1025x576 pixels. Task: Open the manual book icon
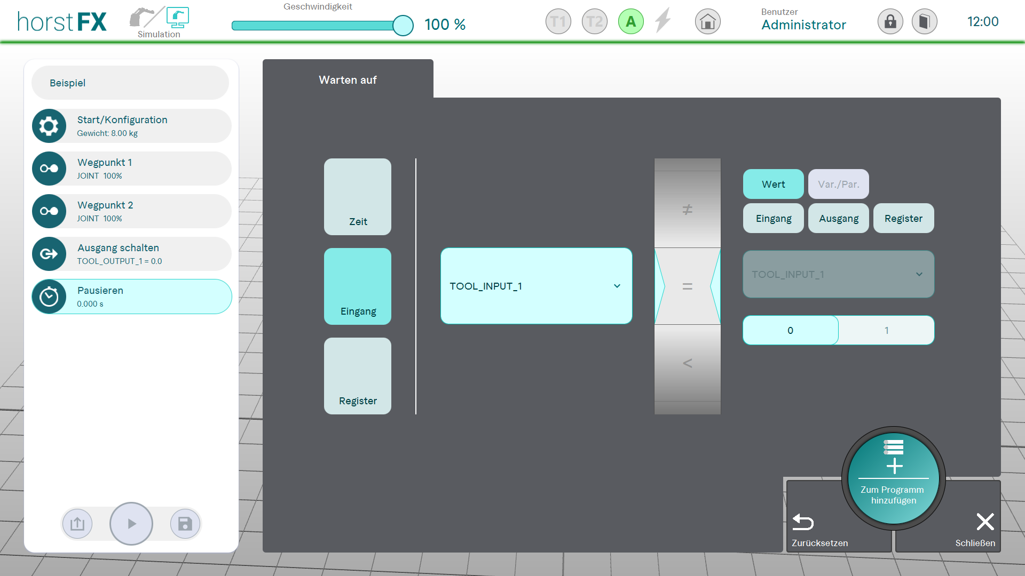pyautogui.click(x=924, y=22)
